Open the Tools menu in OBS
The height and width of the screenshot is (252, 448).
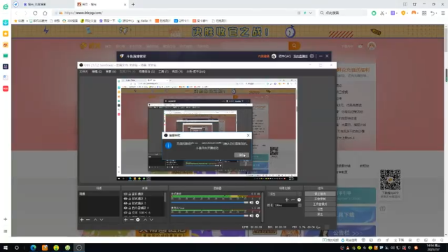pyautogui.click(x=163, y=71)
